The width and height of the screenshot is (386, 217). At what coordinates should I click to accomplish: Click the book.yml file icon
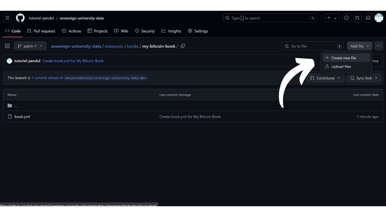point(10,117)
